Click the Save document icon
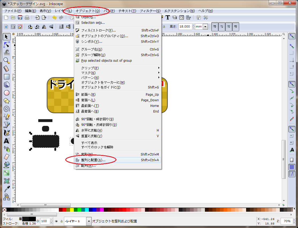The height and width of the screenshot is (228, 298). 20,18
